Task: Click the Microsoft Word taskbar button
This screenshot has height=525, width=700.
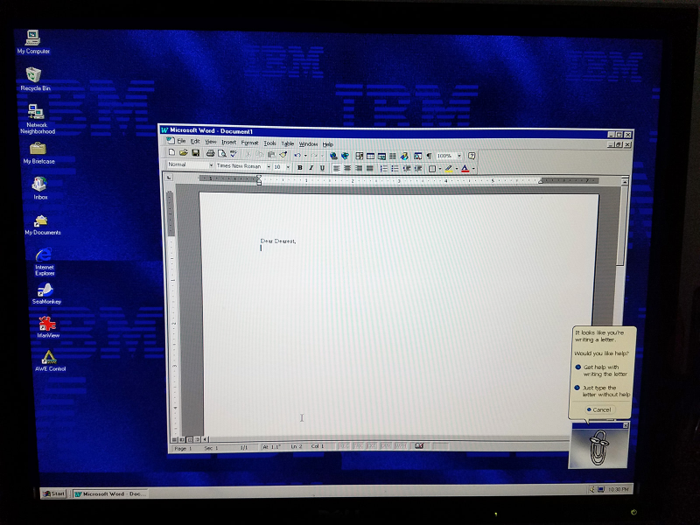Action: pos(110,493)
